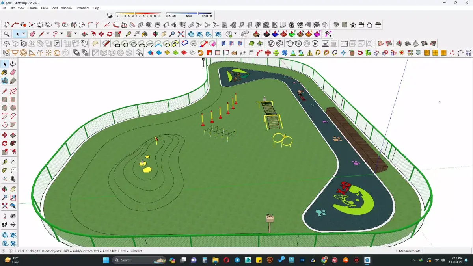
Task: Open Search magnifier in top toolbar
Action: click(7, 34)
